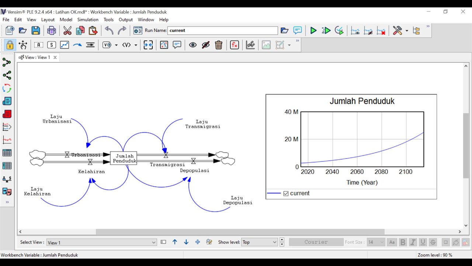This screenshot has width=472, height=266.
Task: Browse for run name dataset folder
Action: click(x=284, y=30)
